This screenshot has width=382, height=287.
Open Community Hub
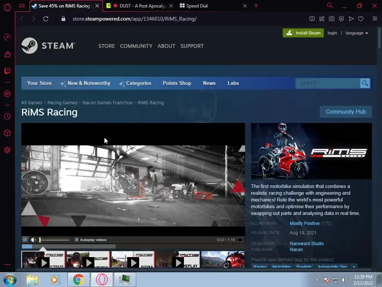[346, 112]
